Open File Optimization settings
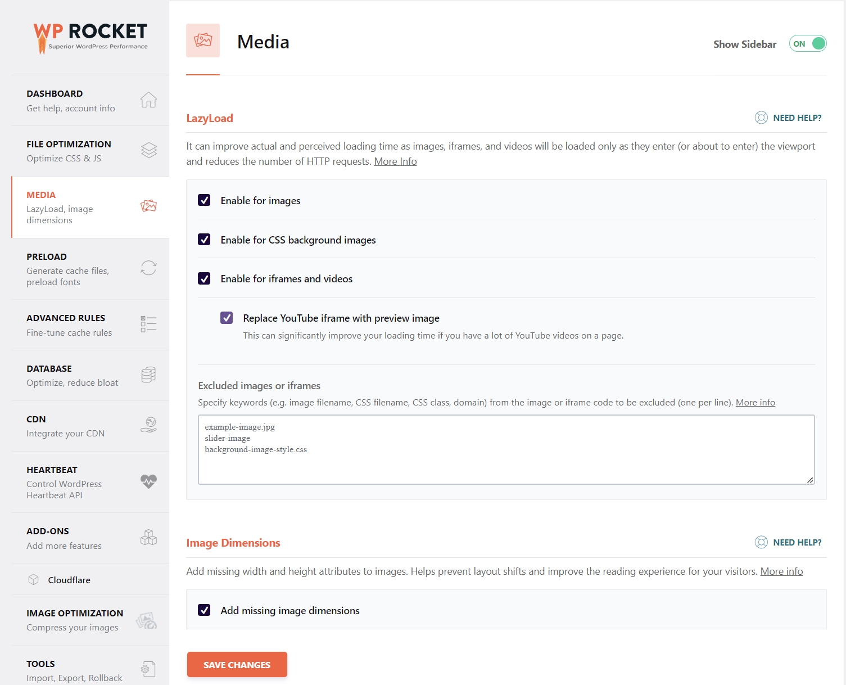 [x=91, y=151]
